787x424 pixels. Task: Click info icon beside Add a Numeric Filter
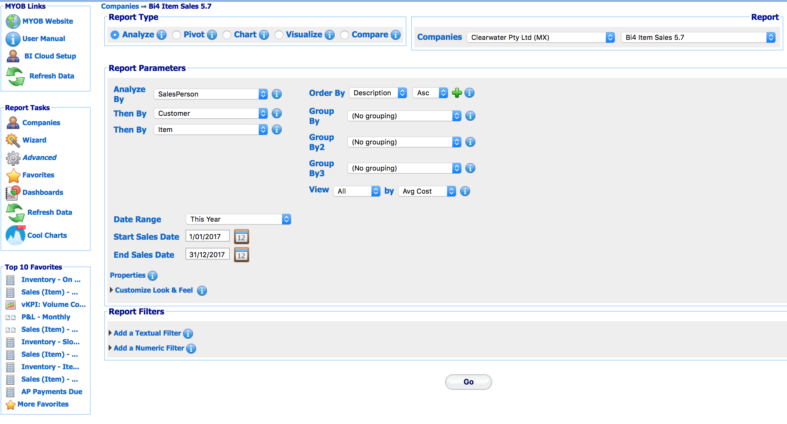[191, 348]
